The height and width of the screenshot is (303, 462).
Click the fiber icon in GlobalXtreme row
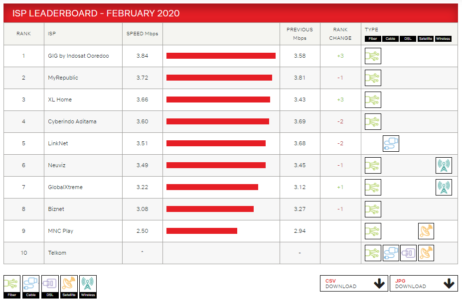tap(373, 187)
